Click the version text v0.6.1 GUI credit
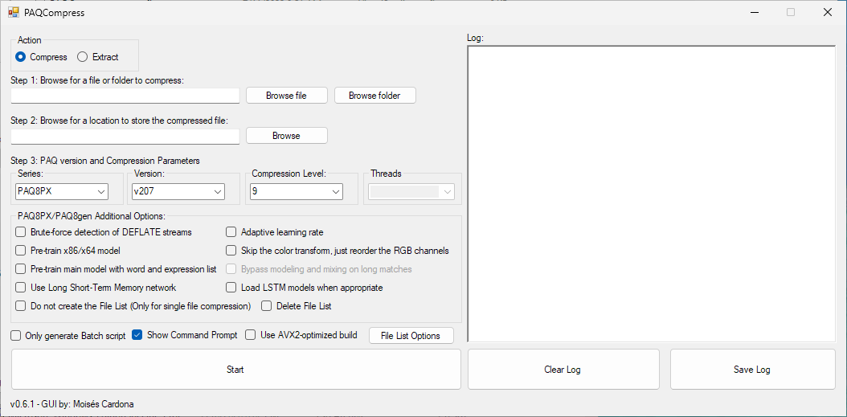Screen dimensions: 847x417 tap(72, 404)
